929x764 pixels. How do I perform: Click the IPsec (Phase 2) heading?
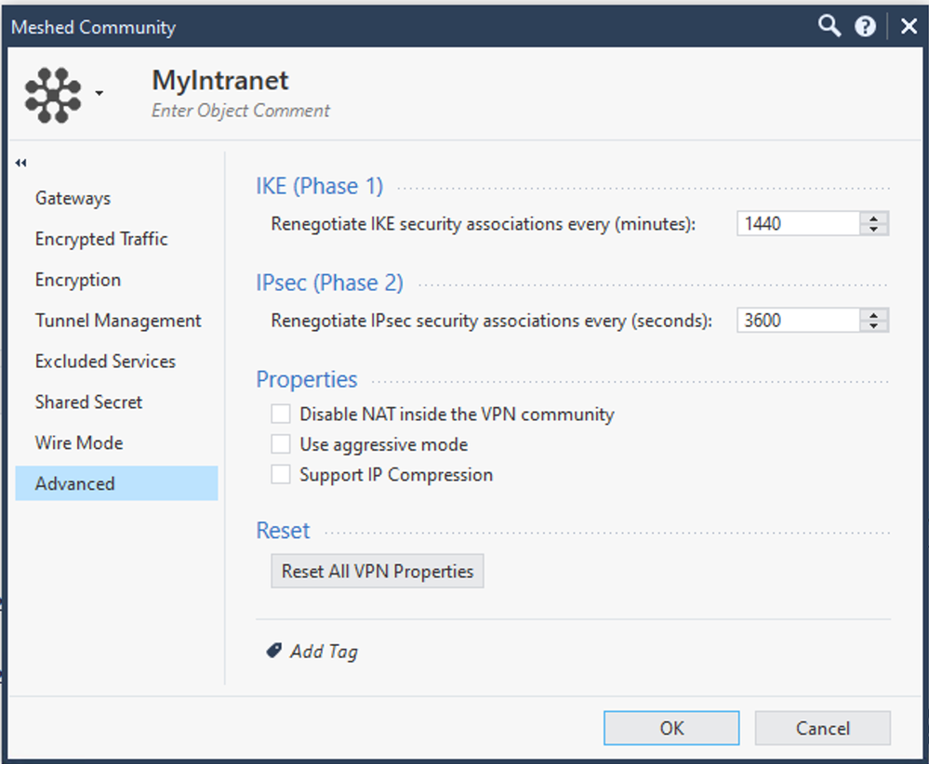[x=329, y=283]
